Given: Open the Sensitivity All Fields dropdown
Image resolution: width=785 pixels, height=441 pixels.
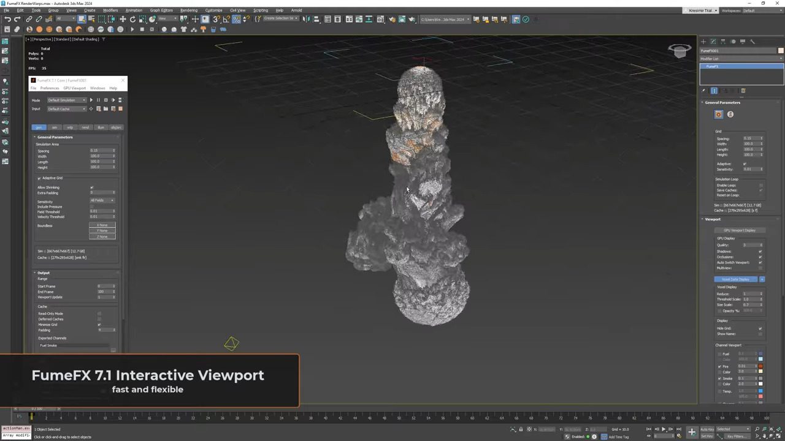Looking at the screenshot, I should coord(102,200).
